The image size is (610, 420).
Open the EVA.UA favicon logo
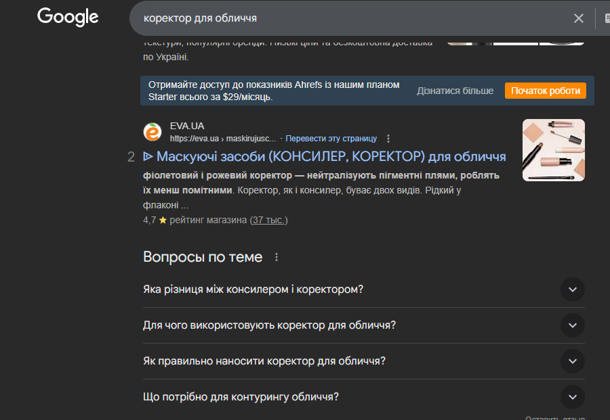(152, 132)
